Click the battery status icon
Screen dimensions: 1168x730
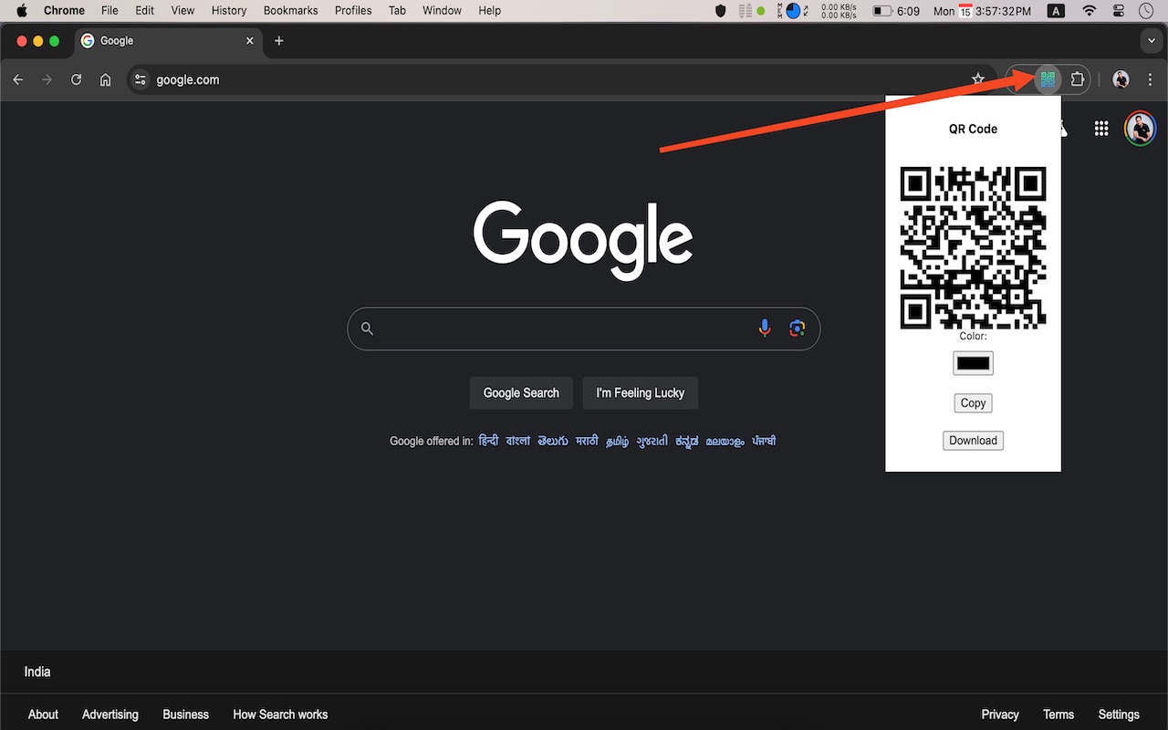click(x=881, y=11)
